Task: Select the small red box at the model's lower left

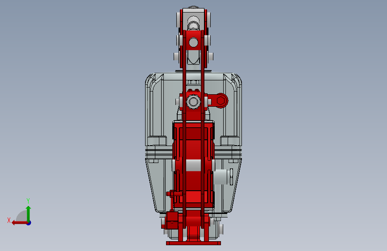Action: [172, 220]
